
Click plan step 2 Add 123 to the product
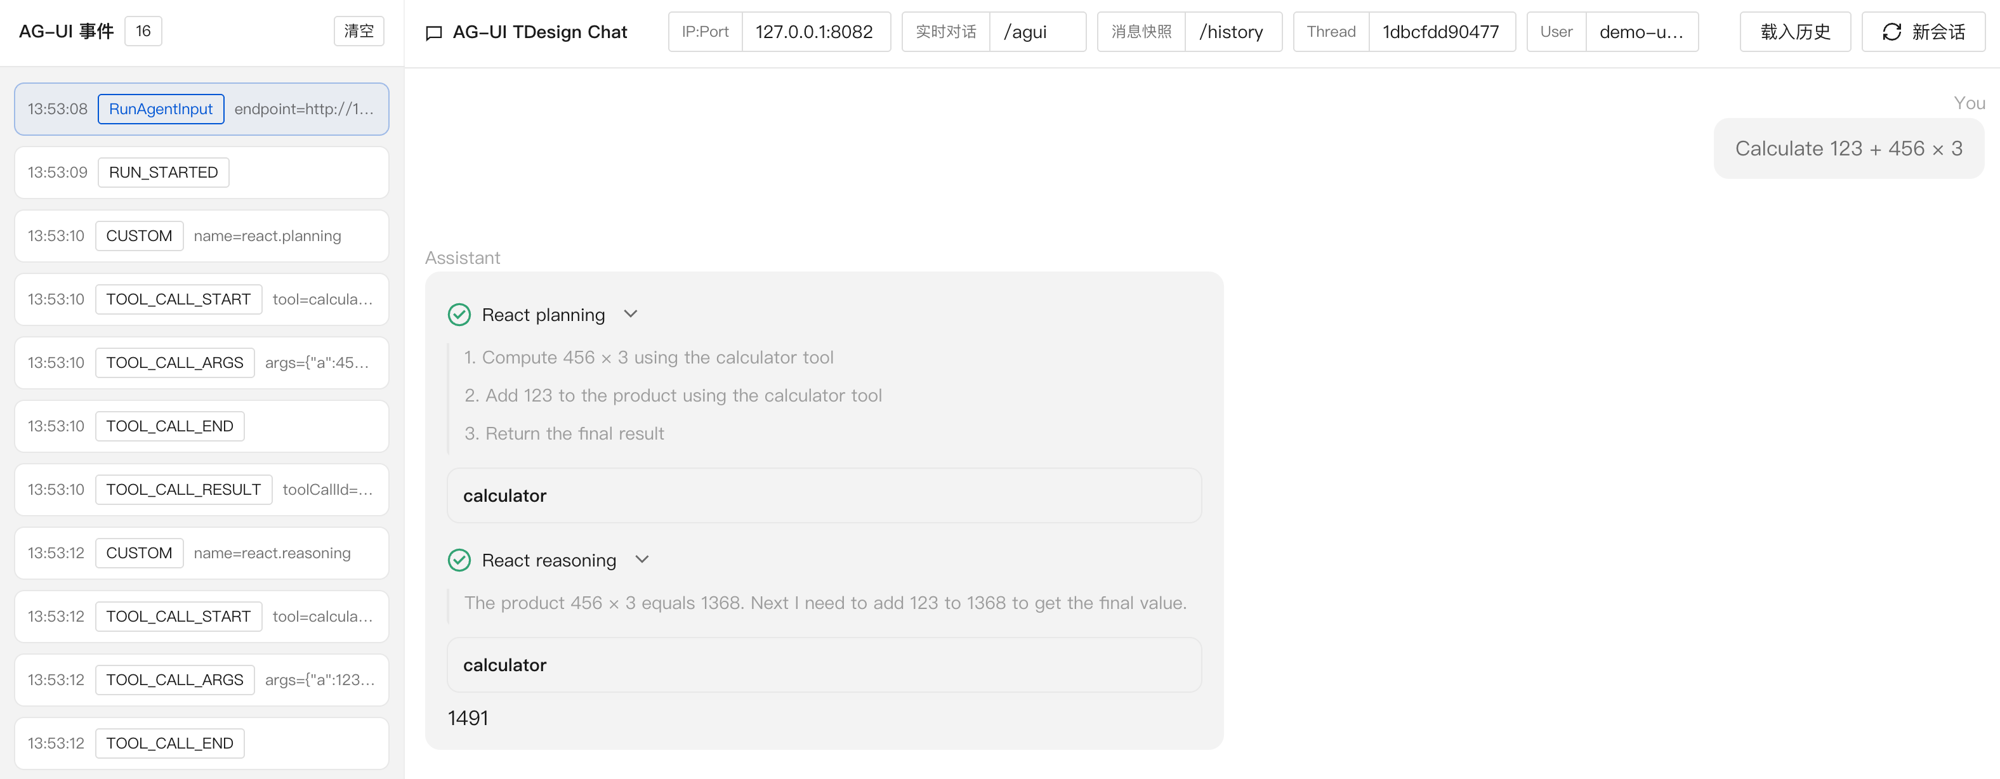[673, 396]
